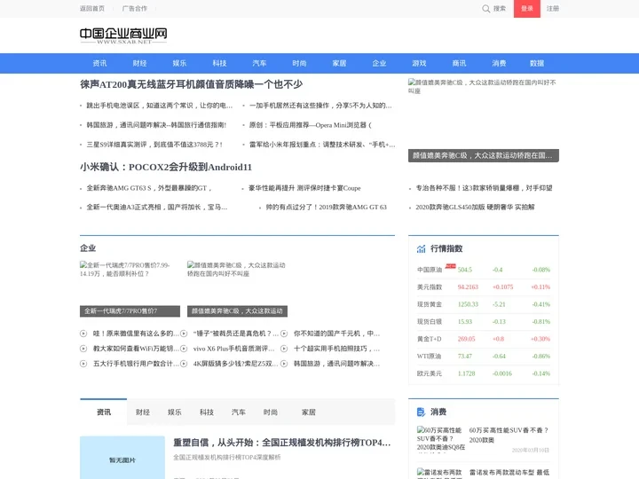
Task: Click the 现货黄金 price 1250.33
Action: point(468,304)
